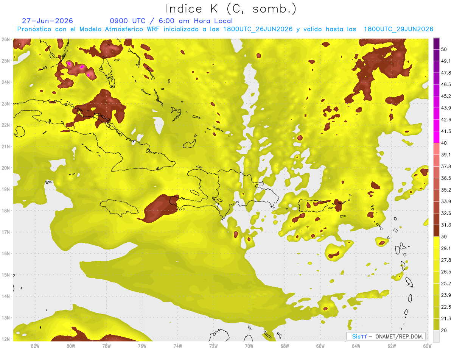The image size is (454, 351).
Task: Click the colorbar label '21.3'
Action: click(x=446, y=318)
